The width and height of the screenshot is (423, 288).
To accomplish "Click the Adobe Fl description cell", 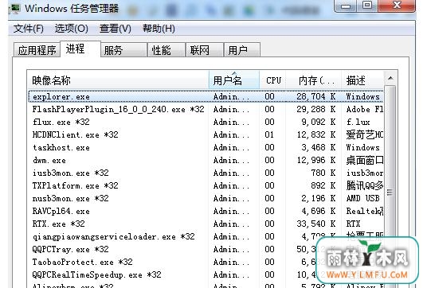I will point(365,109).
